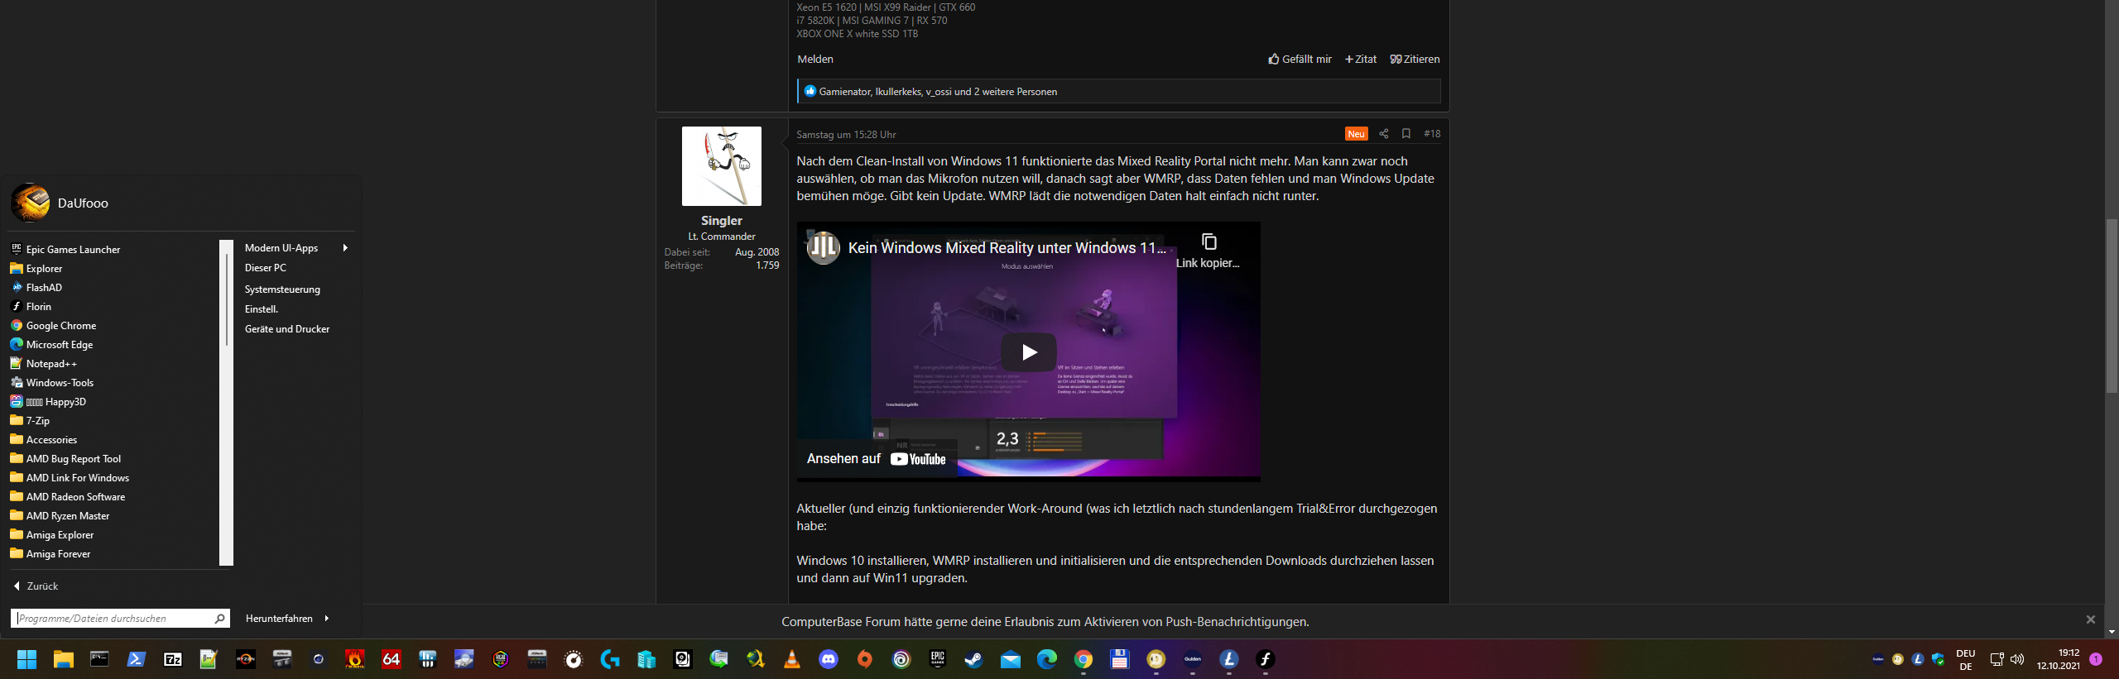Screen dimensions: 2119x679
Task: Click Herunterfahren shutdown button
Action: tap(279, 618)
